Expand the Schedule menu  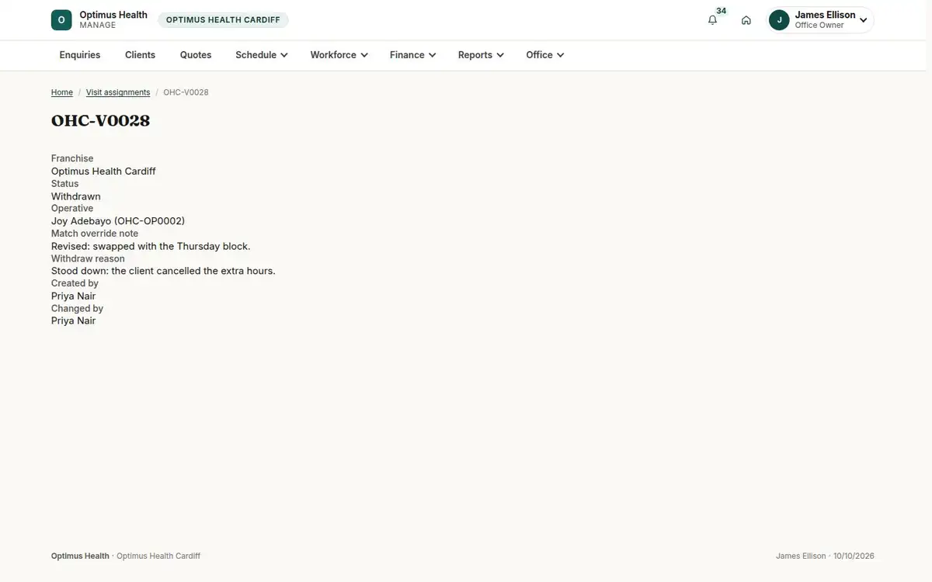click(262, 55)
